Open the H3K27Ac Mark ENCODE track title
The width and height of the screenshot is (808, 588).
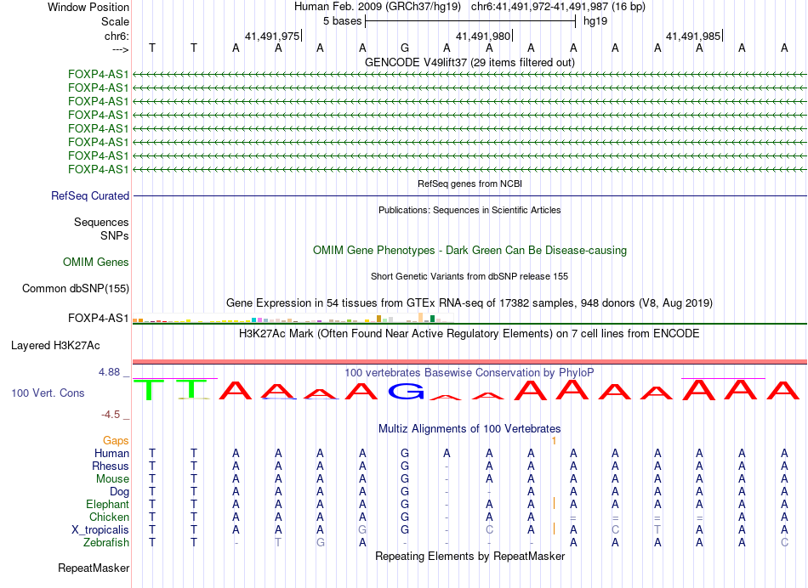[x=469, y=334]
